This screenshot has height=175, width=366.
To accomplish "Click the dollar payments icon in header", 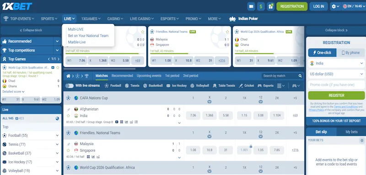I will [x=261, y=6].
